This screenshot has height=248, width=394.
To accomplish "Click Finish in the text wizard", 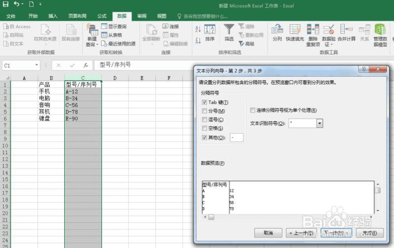I will [370, 233].
